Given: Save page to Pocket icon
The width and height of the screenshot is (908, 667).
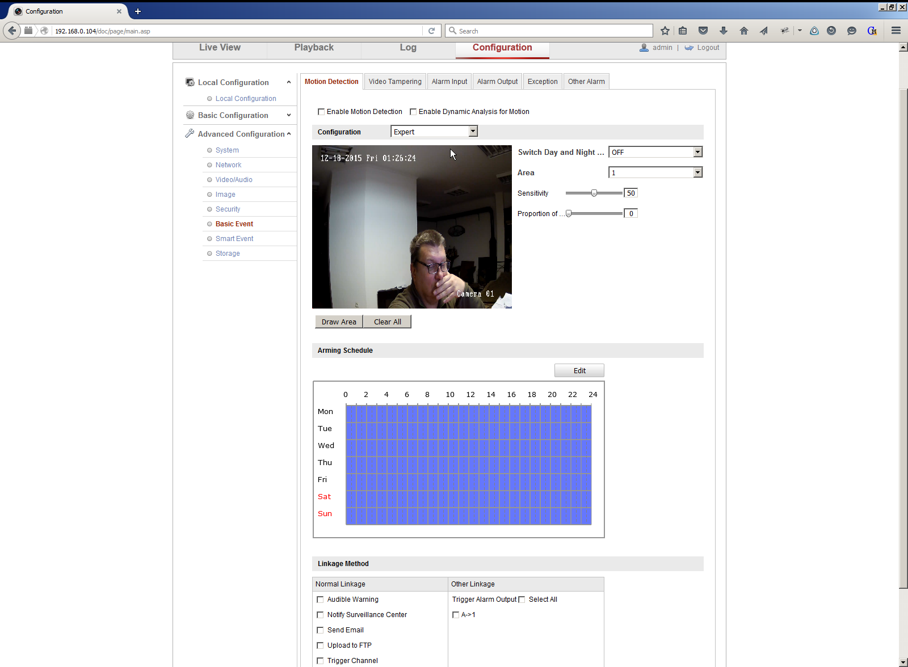Looking at the screenshot, I should click(703, 31).
